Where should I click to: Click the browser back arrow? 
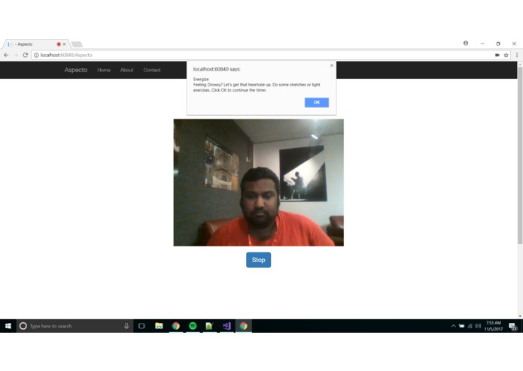[x=6, y=55]
